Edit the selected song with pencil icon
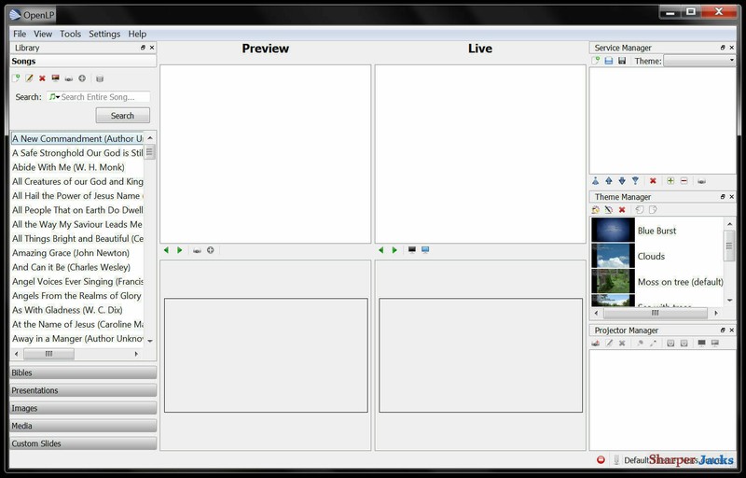The image size is (746, 478). point(29,78)
